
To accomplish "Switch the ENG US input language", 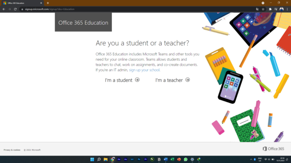I will [x=260, y=159].
